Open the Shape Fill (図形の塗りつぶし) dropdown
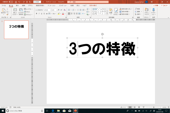The width and height of the screenshot is (170, 113). 126,9
